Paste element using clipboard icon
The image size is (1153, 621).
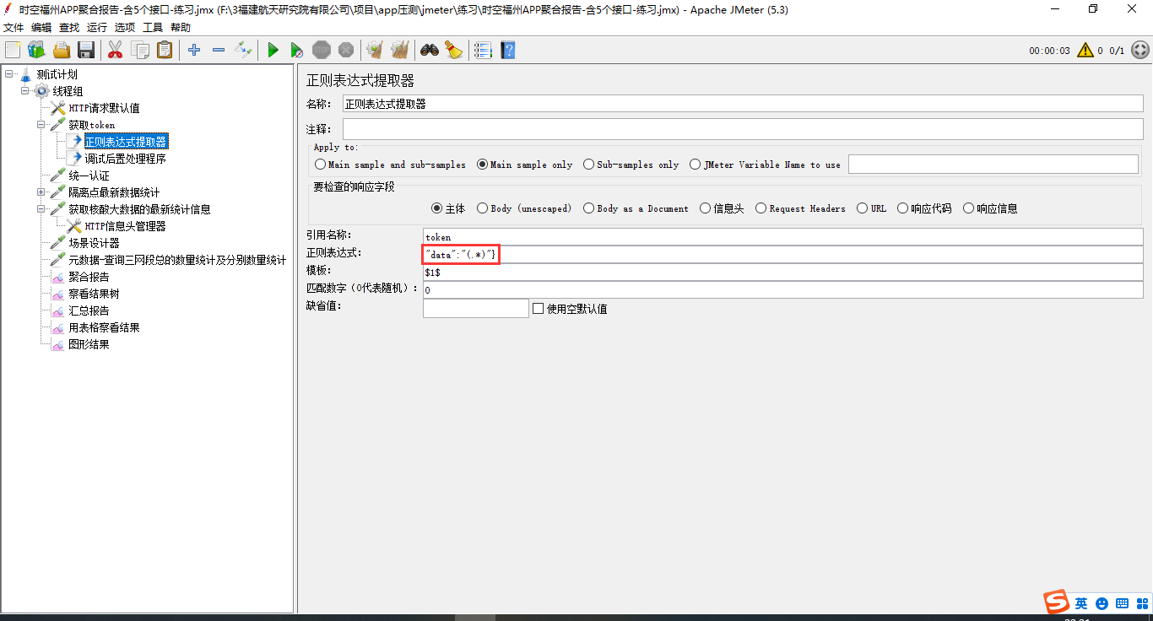[x=165, y=51]
